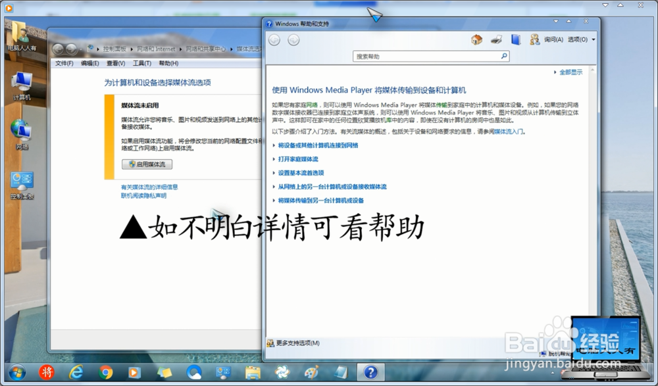Open blue Q cloud browser icon on taskbar

click(194, 372)
